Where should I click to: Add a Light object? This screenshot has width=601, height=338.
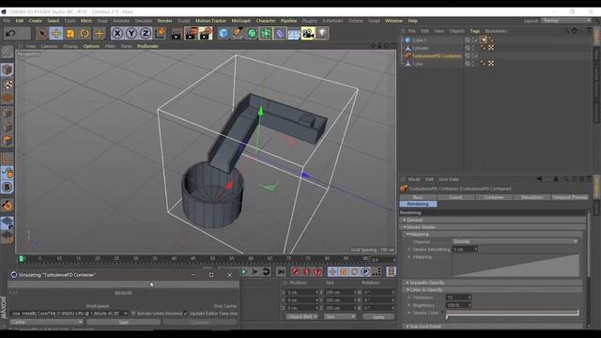tap(322, 34)
